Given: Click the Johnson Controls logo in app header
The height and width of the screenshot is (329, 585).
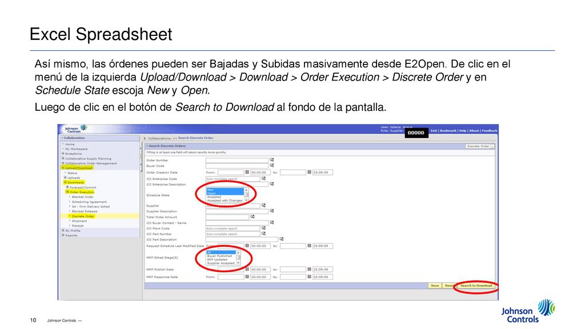Looking at the screenshot, I should [x=76, y=129].
